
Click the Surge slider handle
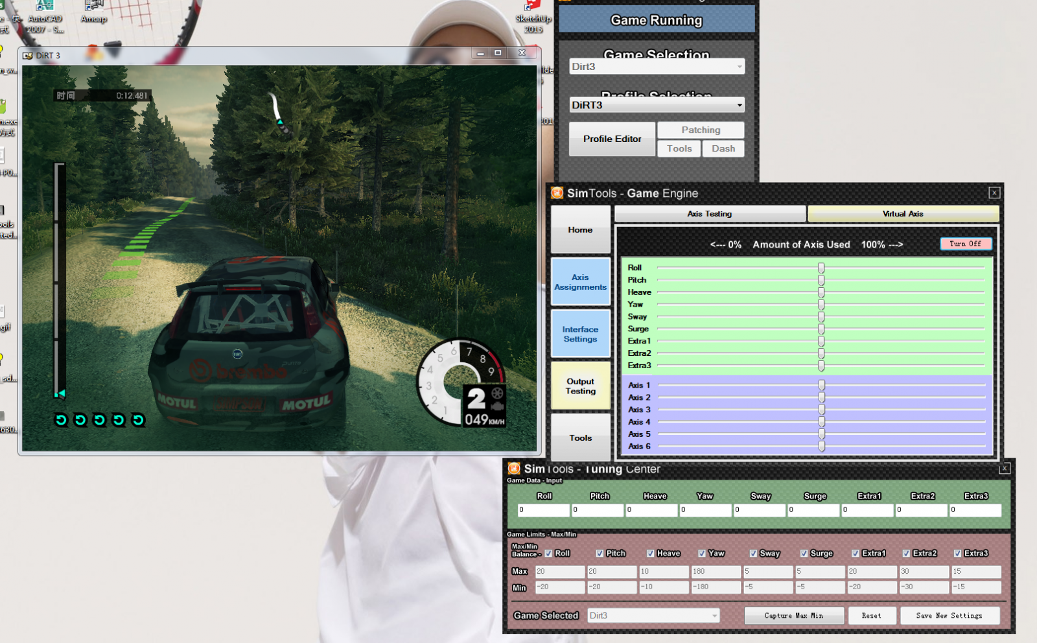pyautogui.click(x=821, y=329)
